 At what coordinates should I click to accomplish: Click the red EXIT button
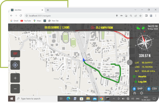[x=15, y=54]
